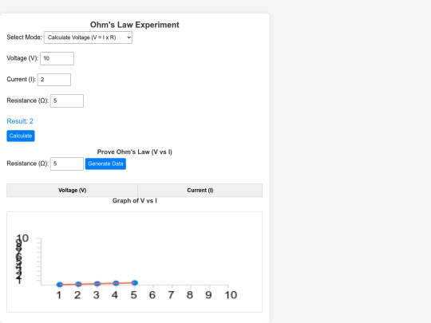The width and height of the screenshot is (431, 323).
Task: Click the Resistance input above the Result
Action: click(67, 100)
